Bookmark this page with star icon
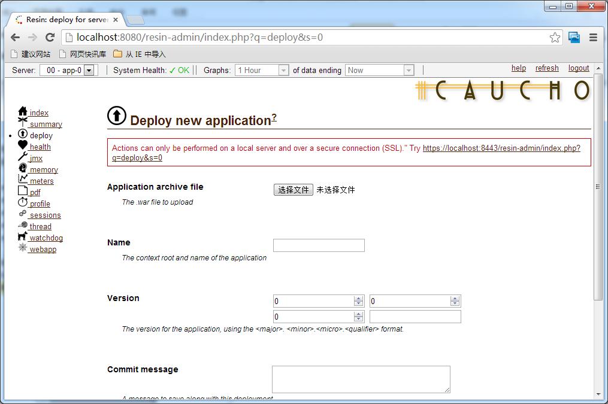The width and height of the screenshot is (608, 404). [x=555, y=37]
